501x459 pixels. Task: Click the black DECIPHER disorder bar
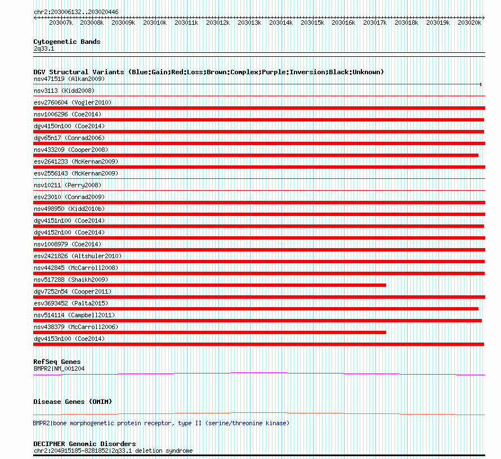coord(259,456)
